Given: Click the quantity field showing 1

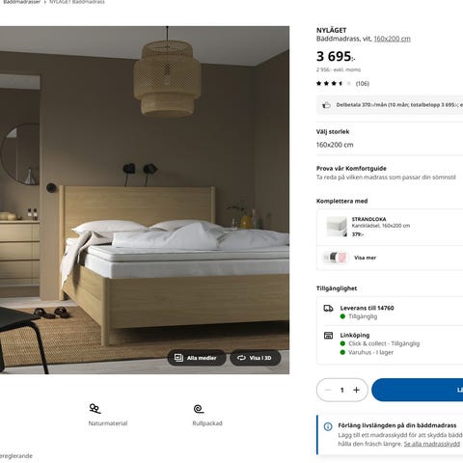Looking at the screenshot, I should point(342,390).
